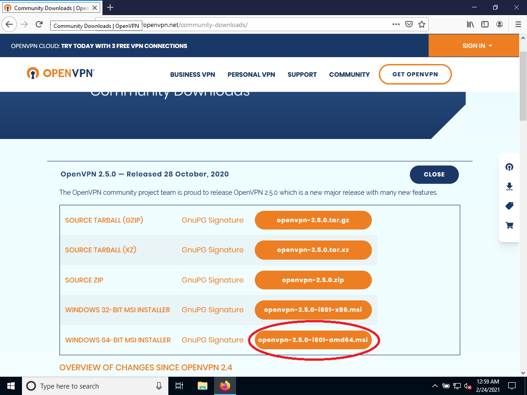This screenshot has width=527, height=395.
Task: Click the SOURCE ZIP label
Action: 84,280
